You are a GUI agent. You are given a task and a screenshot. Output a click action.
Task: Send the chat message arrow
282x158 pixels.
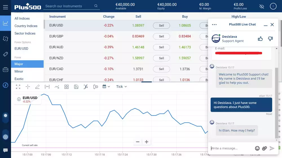272,148
